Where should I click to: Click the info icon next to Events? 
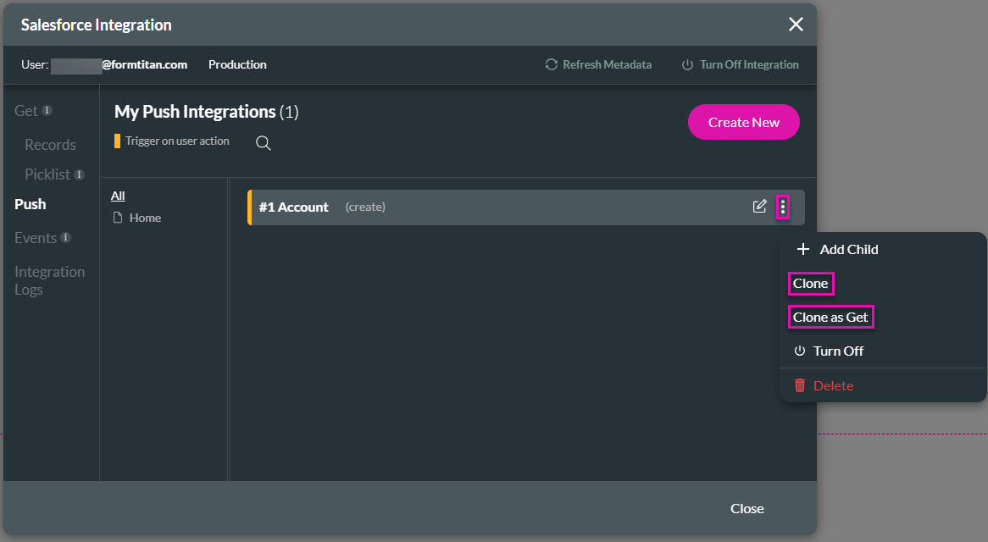point(66,238)
